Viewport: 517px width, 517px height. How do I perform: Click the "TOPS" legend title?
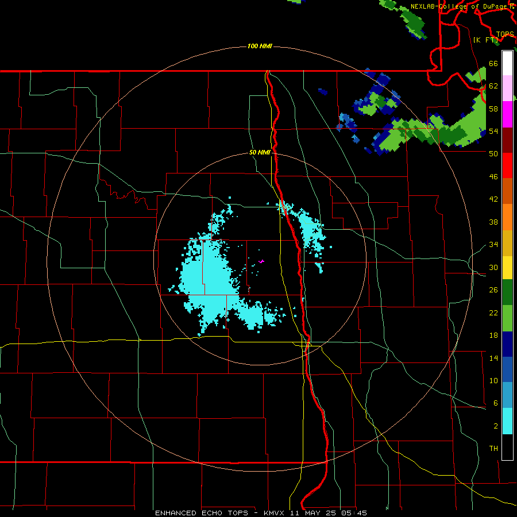coord(505,34)
